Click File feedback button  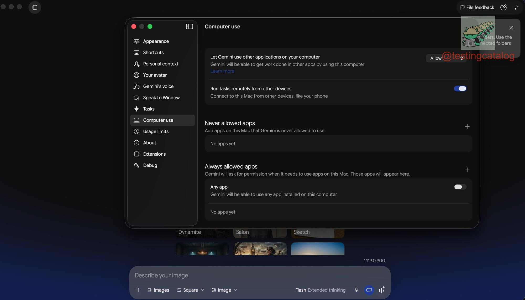click(477, 7)
